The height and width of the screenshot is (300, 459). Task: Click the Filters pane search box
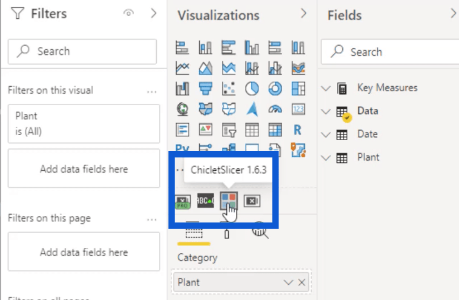(82, 51)
